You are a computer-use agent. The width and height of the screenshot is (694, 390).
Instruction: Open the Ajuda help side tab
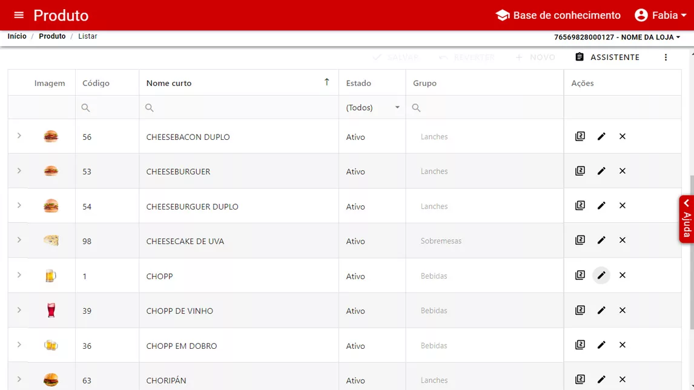[687, 219]
